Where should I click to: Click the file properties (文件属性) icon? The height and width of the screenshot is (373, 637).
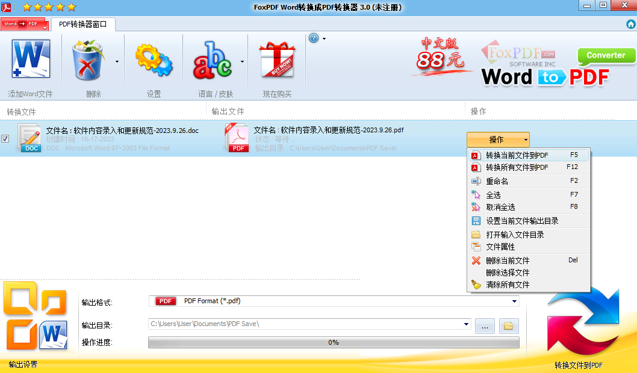coord(476,247)
